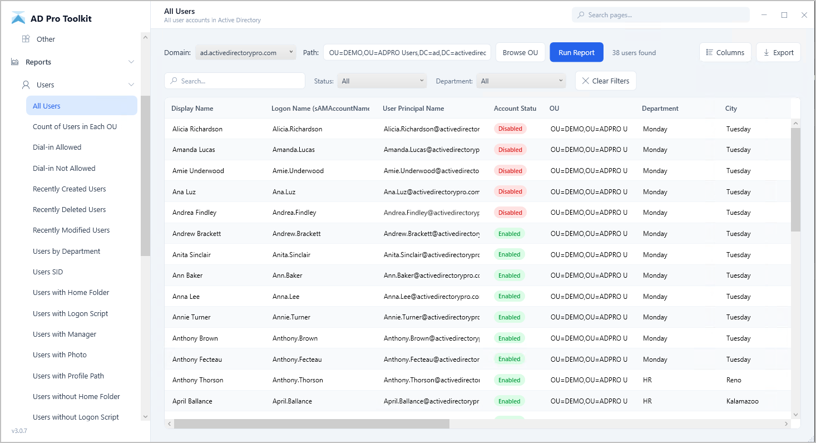This screenshot has height=443, width=816.
Task: Click Ana.Luz logon name cell
Action: pos(284,191)
